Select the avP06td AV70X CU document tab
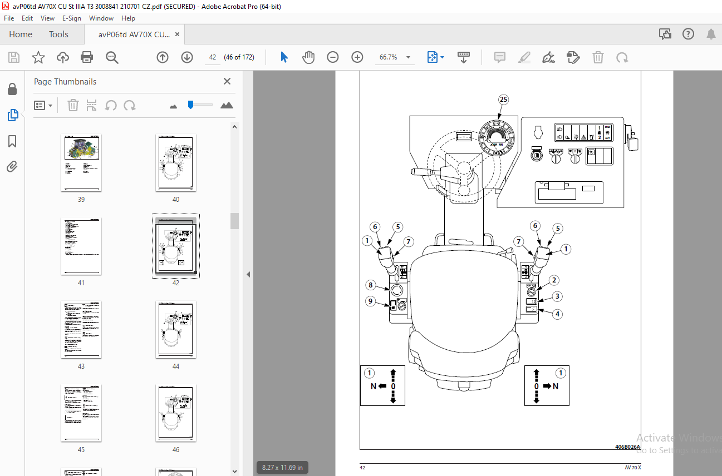 [134, 34]
